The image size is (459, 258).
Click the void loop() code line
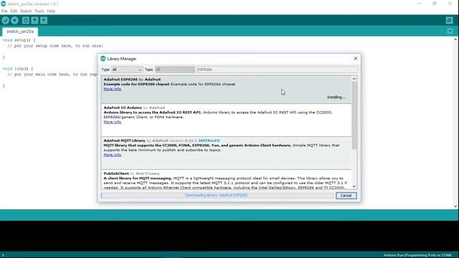[x=18, y=69]
